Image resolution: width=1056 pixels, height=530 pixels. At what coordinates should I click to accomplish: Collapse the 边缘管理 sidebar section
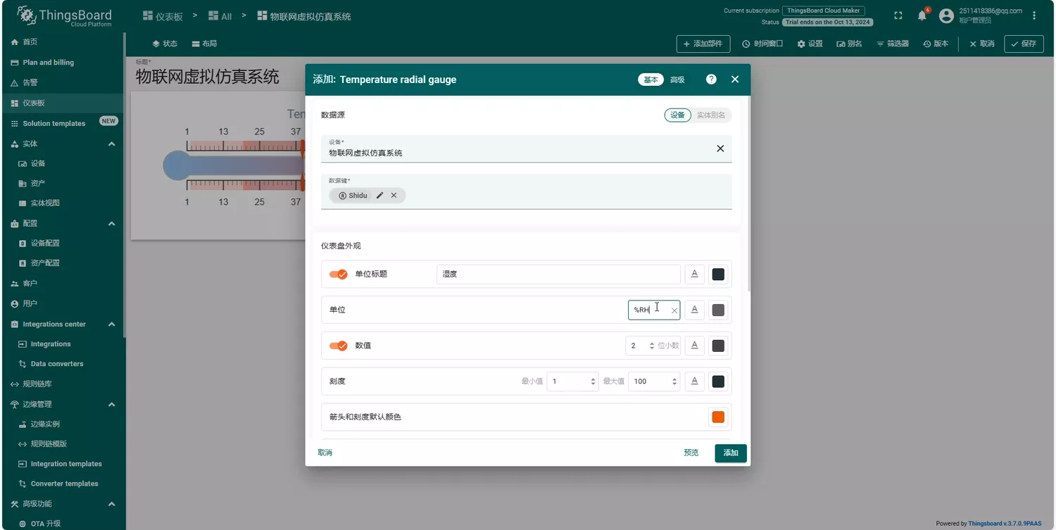pyautogui.click(x=111, y=405)
